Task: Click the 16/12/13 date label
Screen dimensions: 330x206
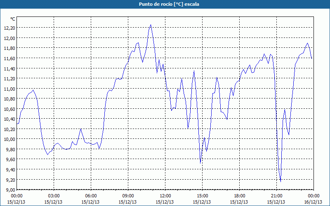Action: click(x=313, y=202)
